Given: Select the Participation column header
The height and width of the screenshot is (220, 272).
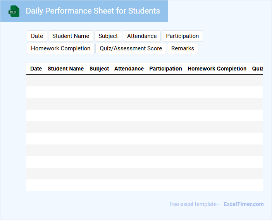Looking at the screenshot, I should pyautogui.click(x=165, y=69).
